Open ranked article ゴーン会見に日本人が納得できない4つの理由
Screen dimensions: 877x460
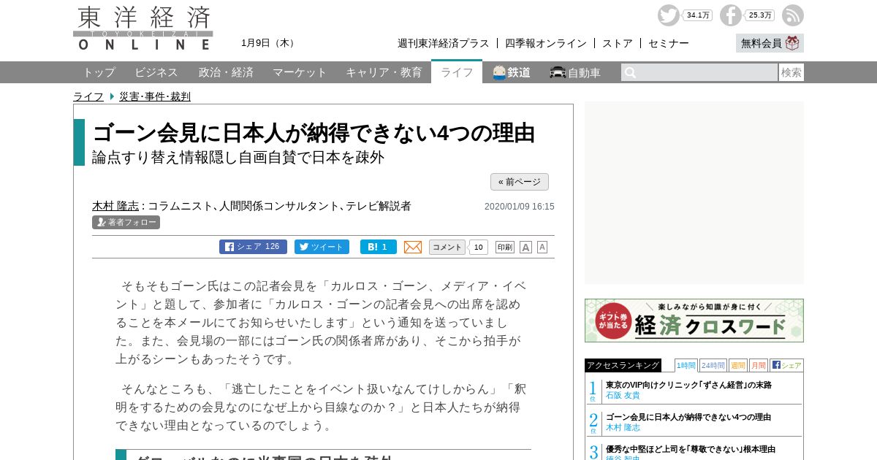click(688, 417)
